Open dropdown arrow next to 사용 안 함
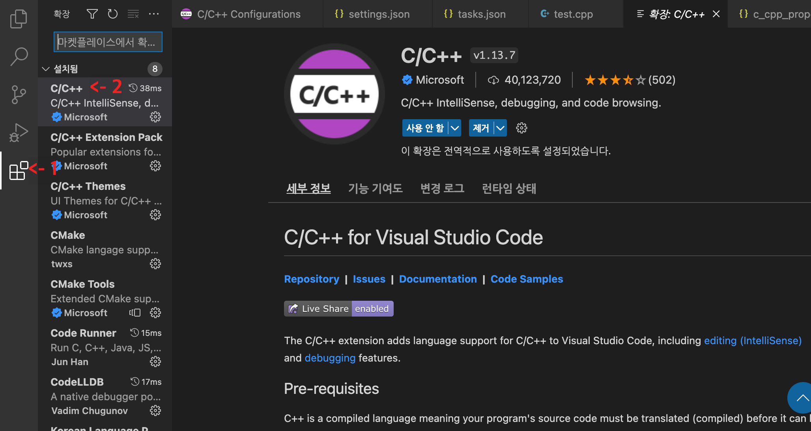The height and width of the screenshot is (431, 811). coord(455,128)
